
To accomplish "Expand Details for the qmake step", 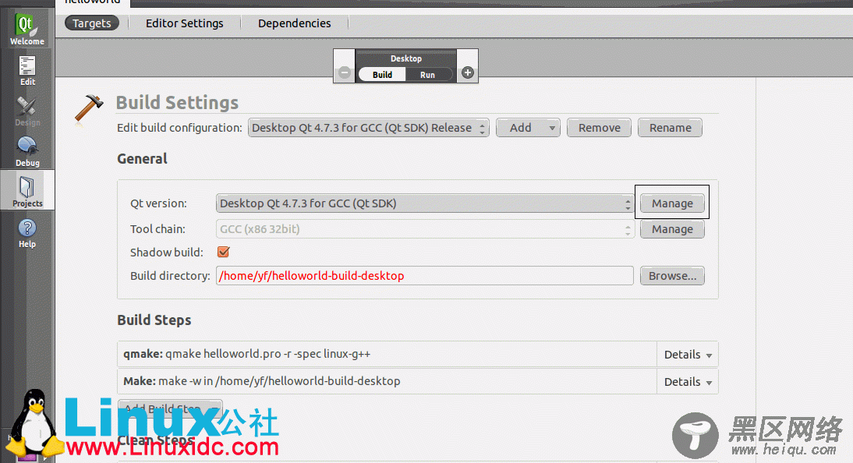I will coord(688,355).
